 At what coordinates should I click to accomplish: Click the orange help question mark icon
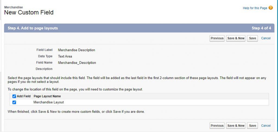tap(271, 8)
